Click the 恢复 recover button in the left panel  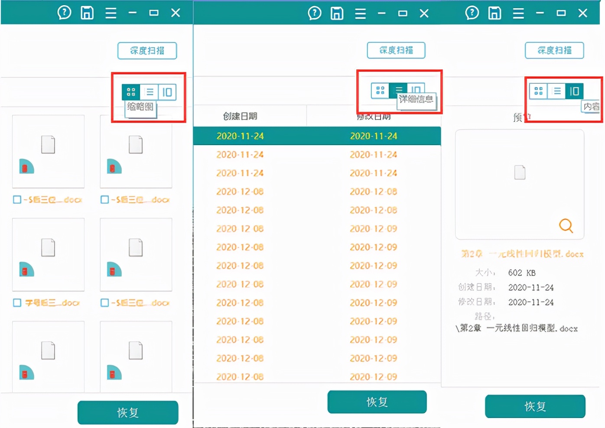click(127, 412)
